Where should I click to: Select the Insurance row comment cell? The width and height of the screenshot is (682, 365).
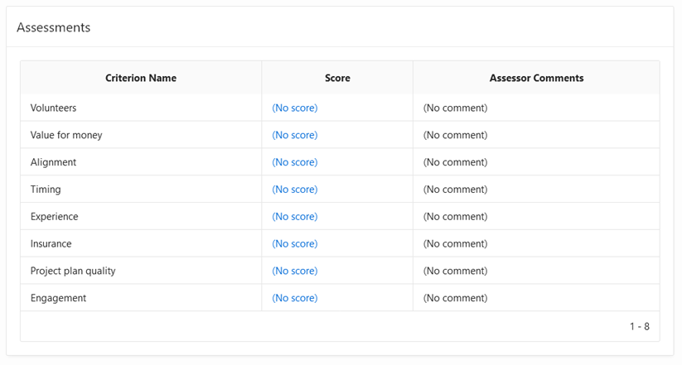click(455, 243)
